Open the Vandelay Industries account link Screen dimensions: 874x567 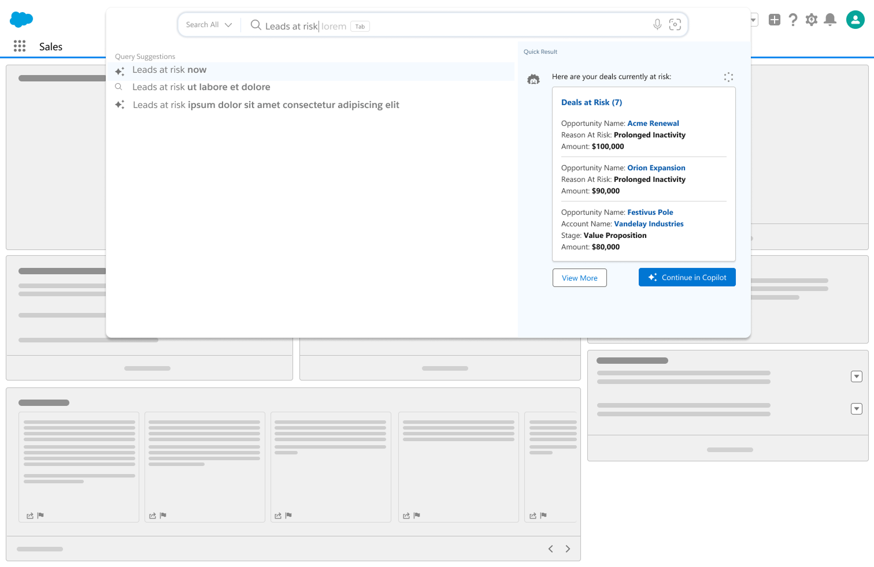[649, 224]
